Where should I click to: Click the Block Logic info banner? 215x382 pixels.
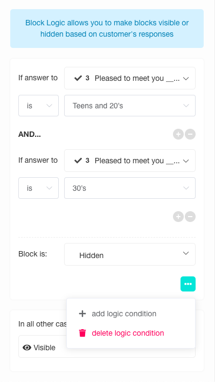click(107, 29)
